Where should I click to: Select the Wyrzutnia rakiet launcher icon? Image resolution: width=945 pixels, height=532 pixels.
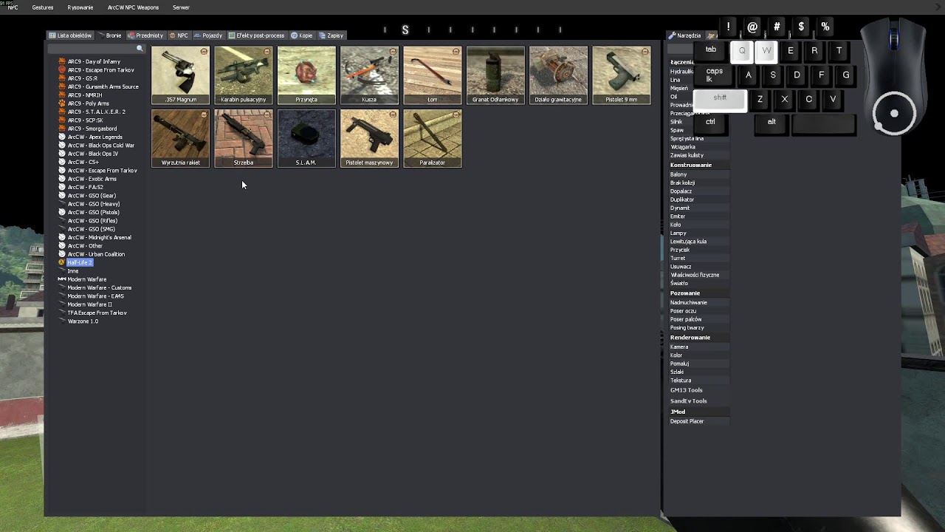[x=181, y=138]
